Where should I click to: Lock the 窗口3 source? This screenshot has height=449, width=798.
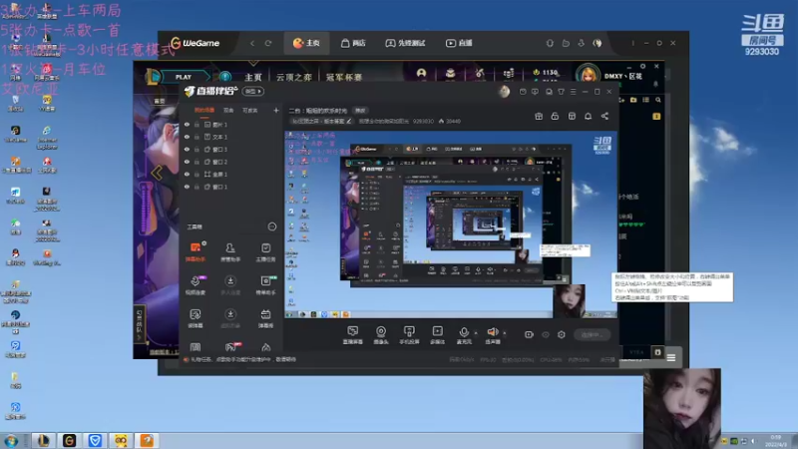pos(197,149)
